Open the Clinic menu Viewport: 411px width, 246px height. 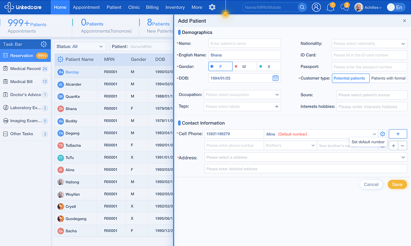point(134,7)
